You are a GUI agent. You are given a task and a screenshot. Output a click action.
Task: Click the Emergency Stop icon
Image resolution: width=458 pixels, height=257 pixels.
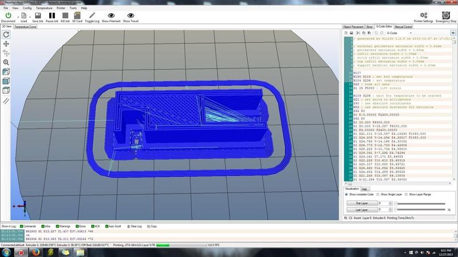click(x=446, y=15)
